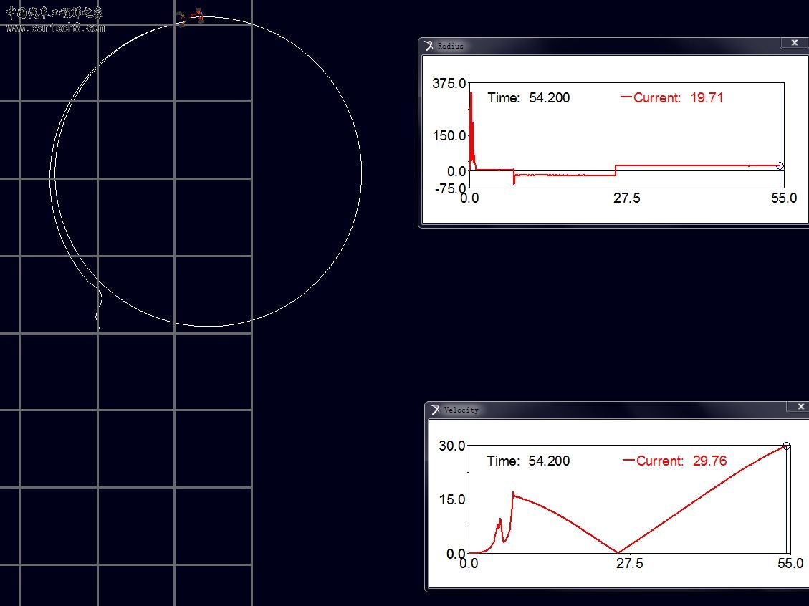Click the circle marker on the Radius curve
The height and width of the screenshot is (606, 809).
click(x=780, y=166)
